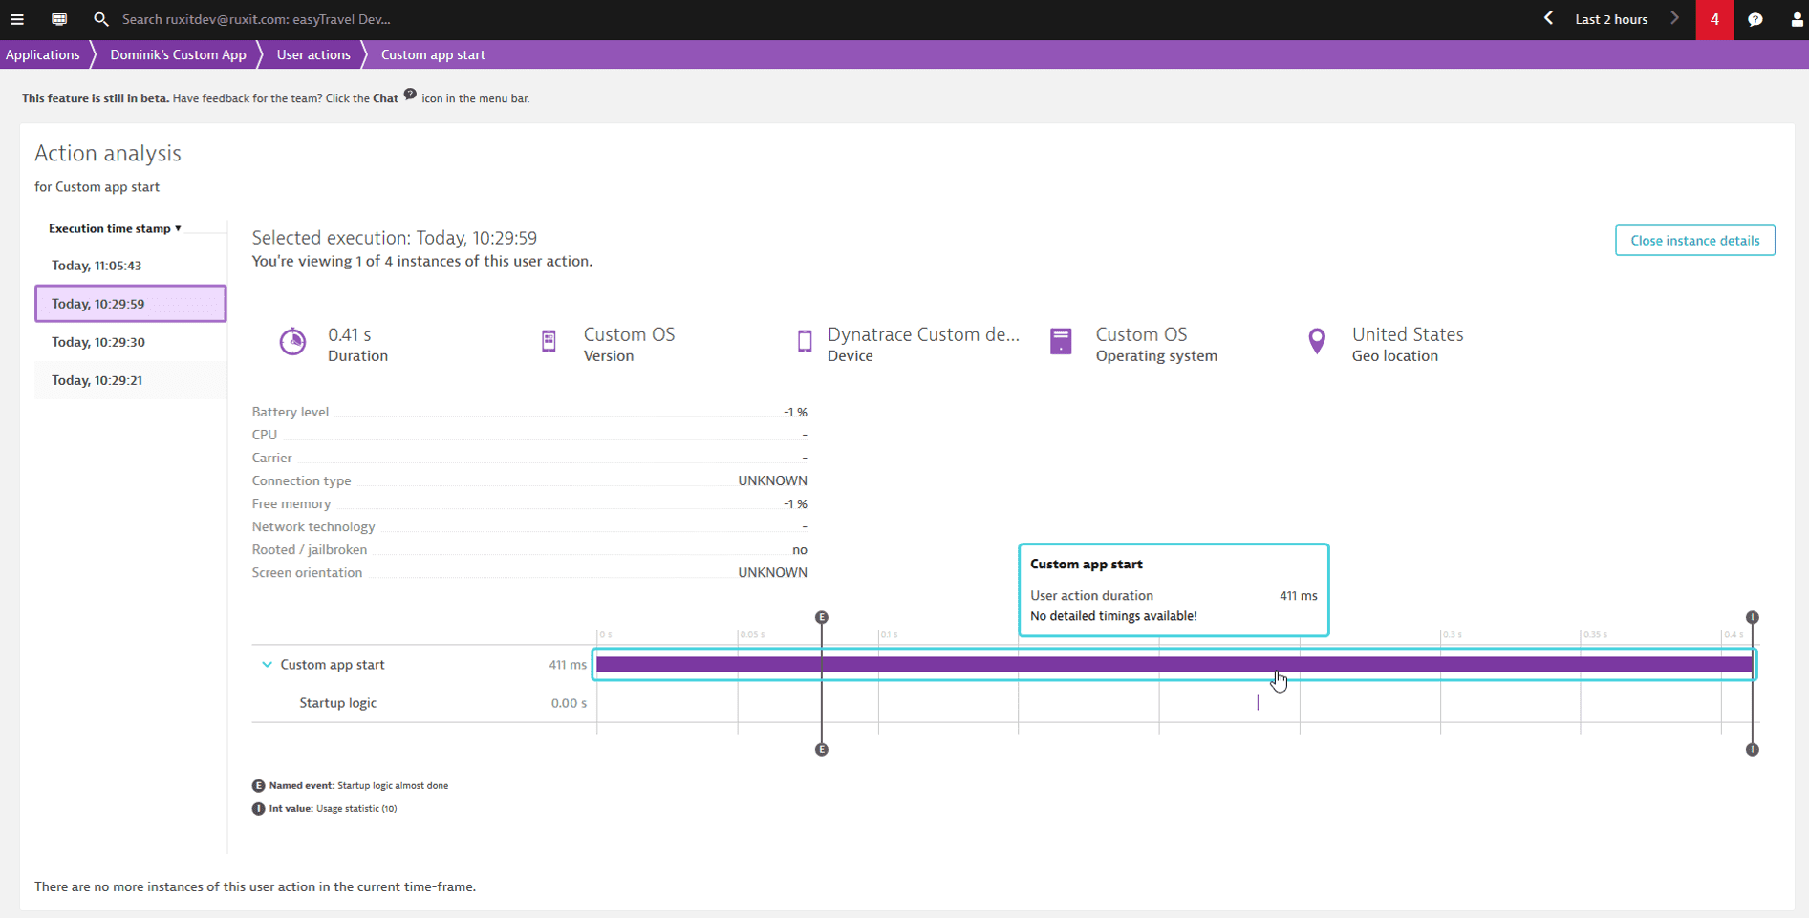Click the Int value legend icon
This screenshot has height=918, width=1809.
point(258,809)
